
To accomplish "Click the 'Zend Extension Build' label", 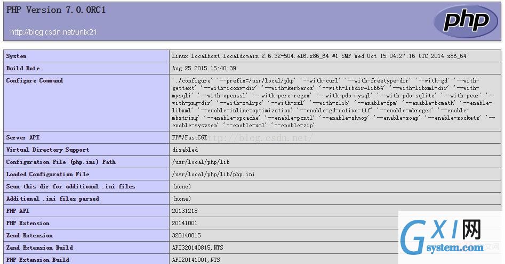I will [39, 247].
